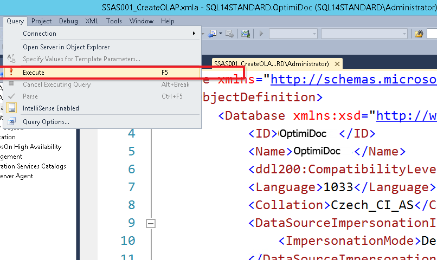Image resolution: width=437 pixels, height=260 pixels.
Task: Click the Execute menu item
Action: point(34,72)
